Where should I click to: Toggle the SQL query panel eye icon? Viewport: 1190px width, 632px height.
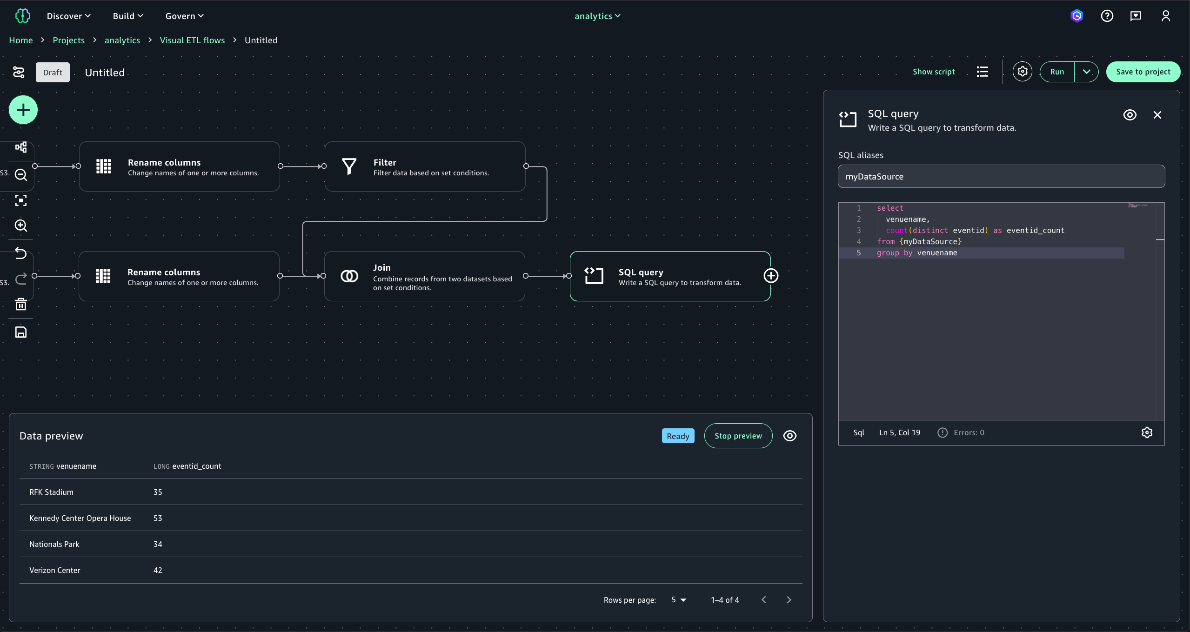pos(1130,115)
